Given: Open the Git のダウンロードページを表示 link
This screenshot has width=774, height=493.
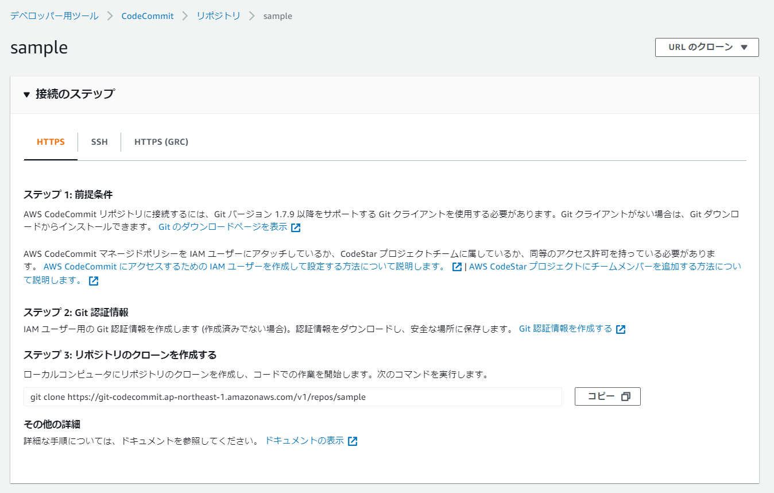Looking at the screenshot, I should coord(223,227).
